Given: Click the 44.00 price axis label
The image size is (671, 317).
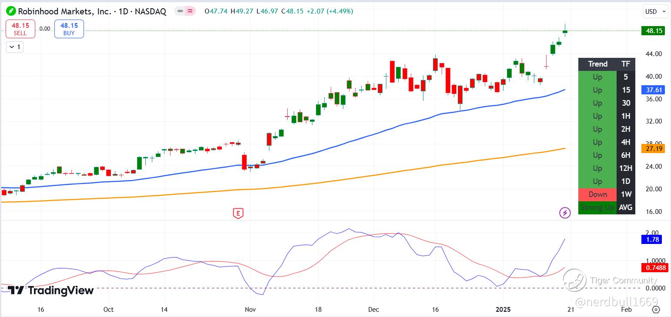Looking at the screenshot, I should 654,54.
